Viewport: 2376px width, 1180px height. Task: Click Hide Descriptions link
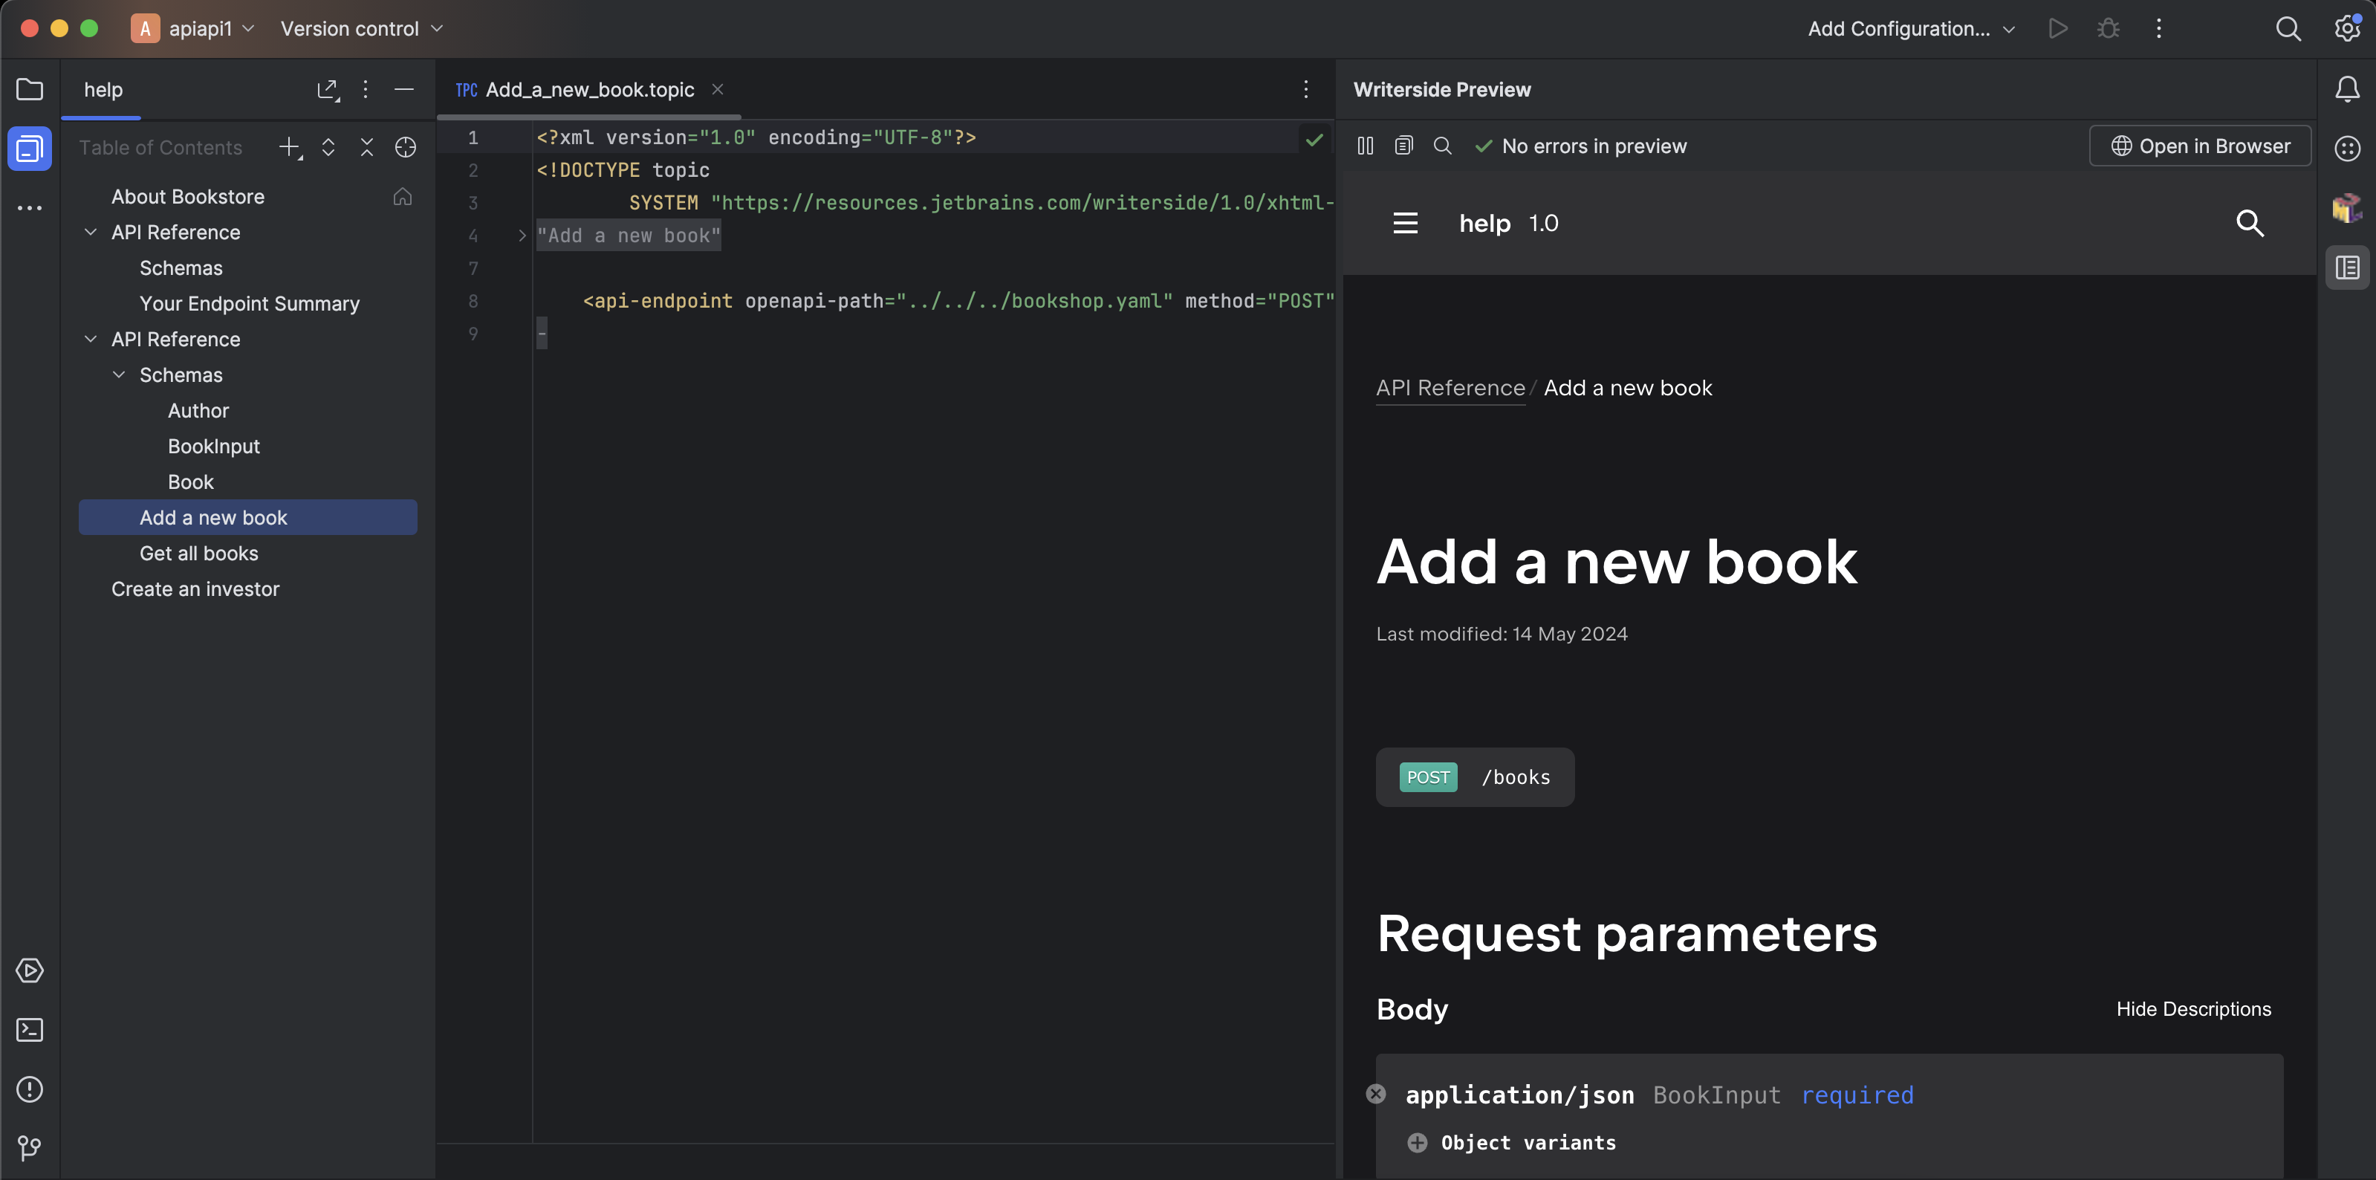pyautogui.click(x=2193, y=1008)
